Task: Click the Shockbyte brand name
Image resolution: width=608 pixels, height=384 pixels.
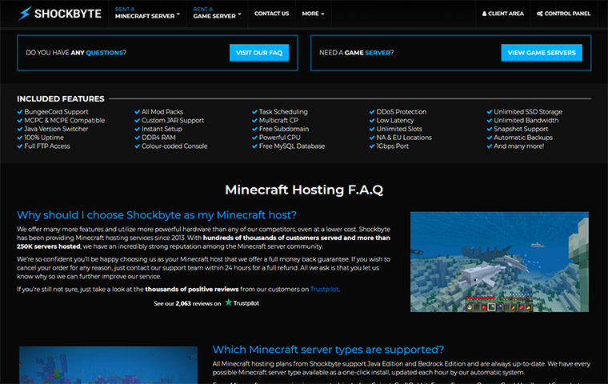Action: pos(68,14)
